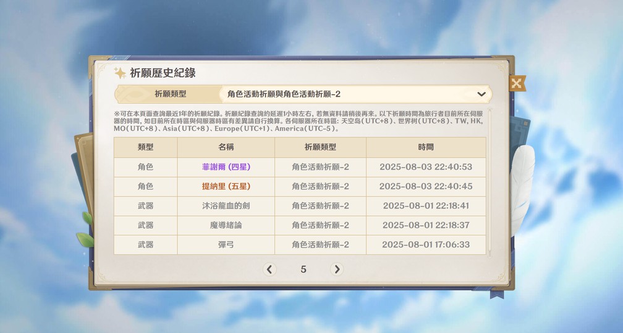The image size is (623, 333).
Task: Go to the next page arrow
Action: click(337, 269)
